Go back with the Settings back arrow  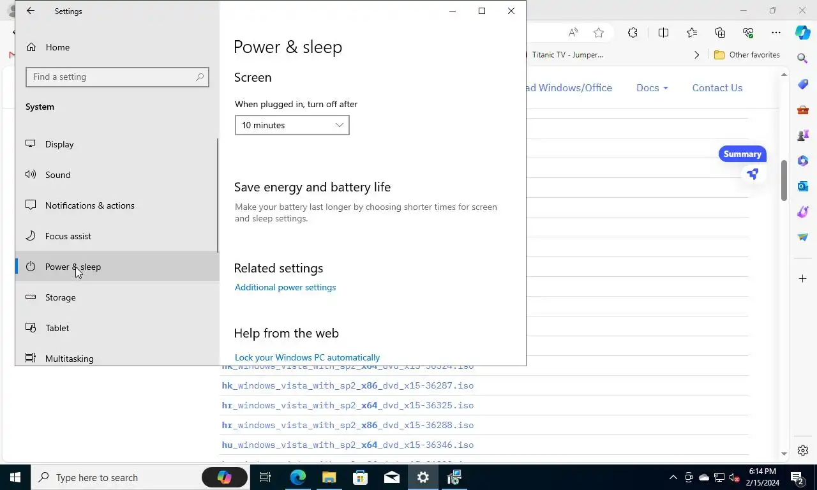pos(30,11)
